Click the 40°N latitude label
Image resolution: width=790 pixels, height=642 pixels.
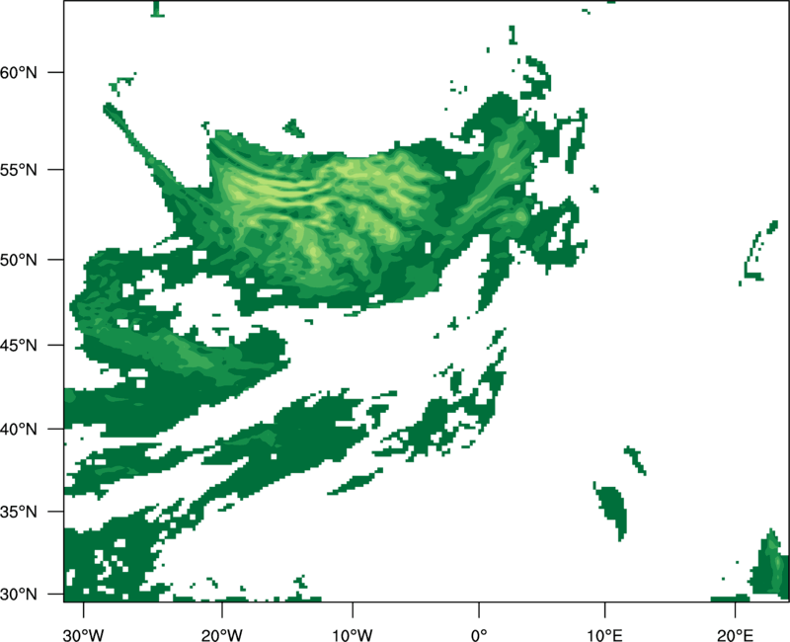19,430
